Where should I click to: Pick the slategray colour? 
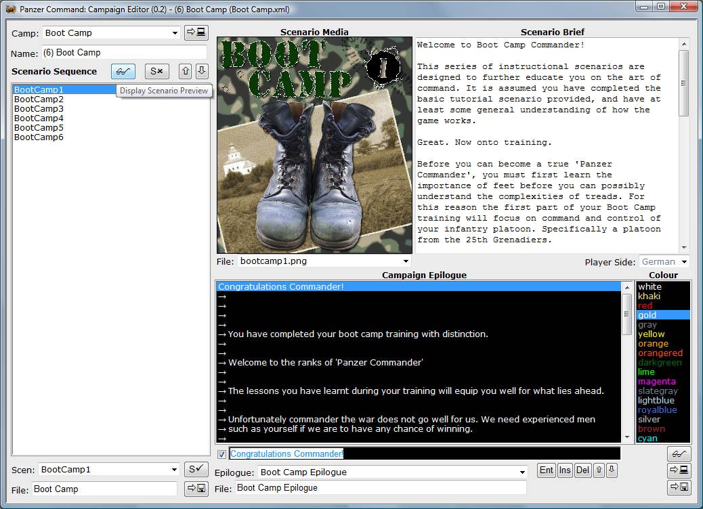[x=663, y=391]
